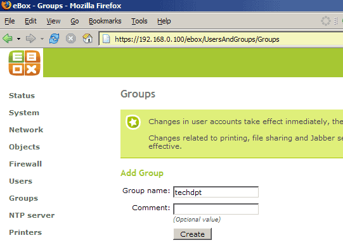343x245 pixels.
Task: Click the Stop loading icon
Action: coord(70,39)
